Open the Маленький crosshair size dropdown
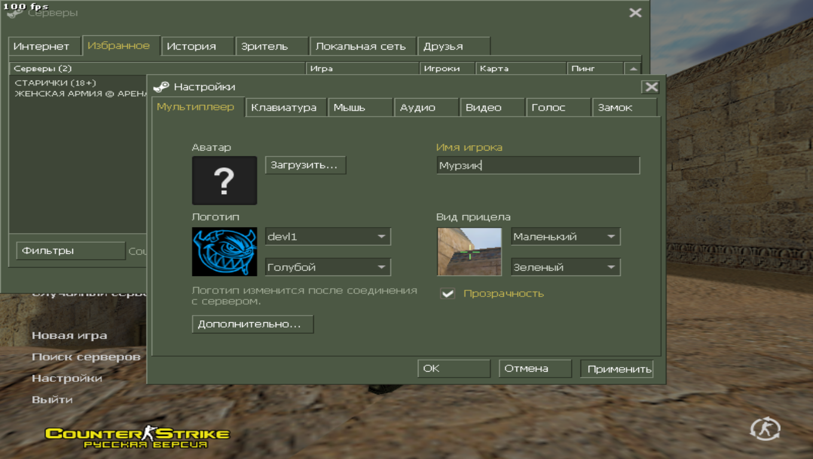 (566, 237)
